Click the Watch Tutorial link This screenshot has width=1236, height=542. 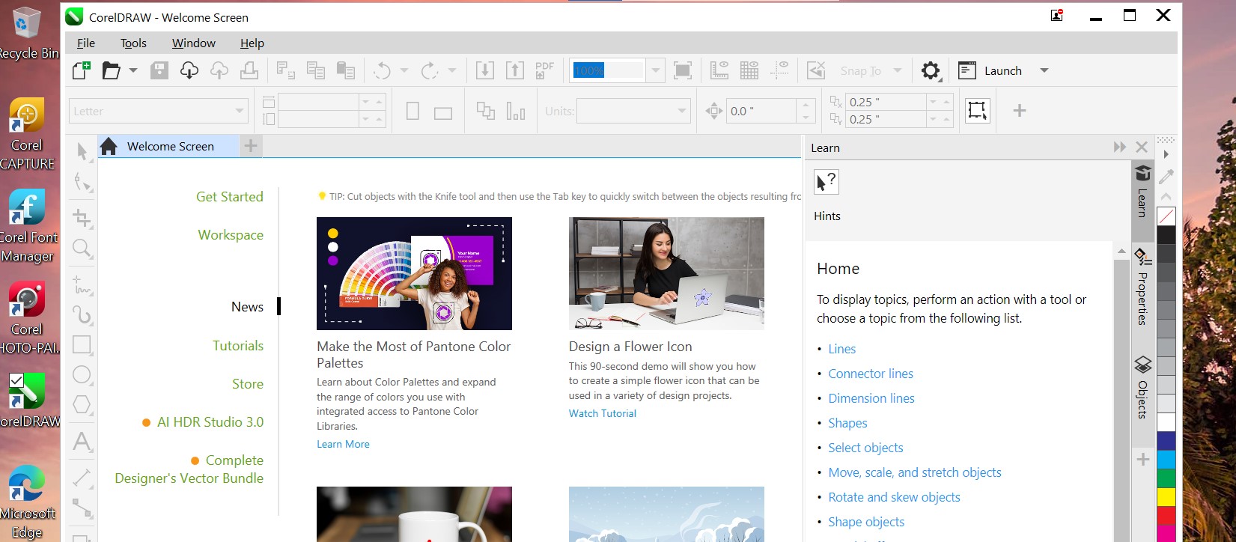pos(602,413)
